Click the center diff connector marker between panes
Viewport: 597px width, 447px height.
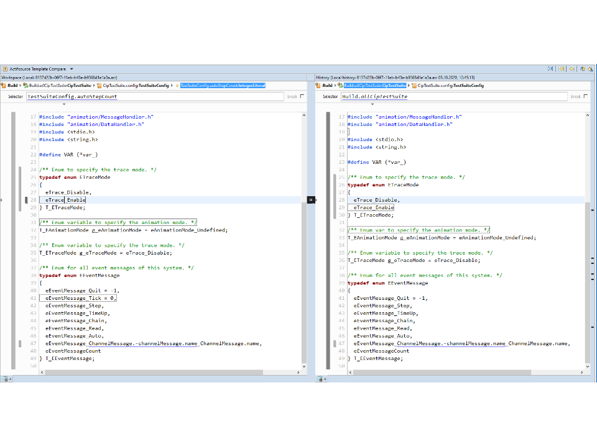click(310, 200)
